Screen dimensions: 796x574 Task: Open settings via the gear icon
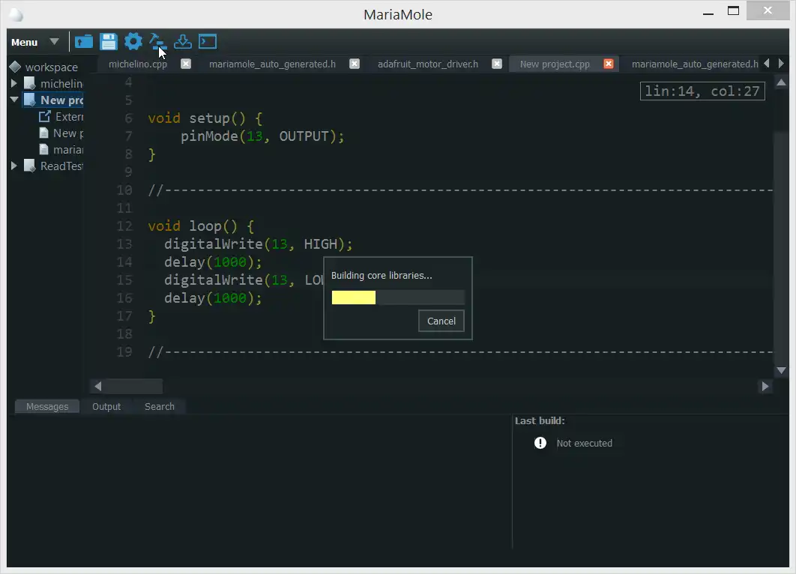tap(133, 42)
